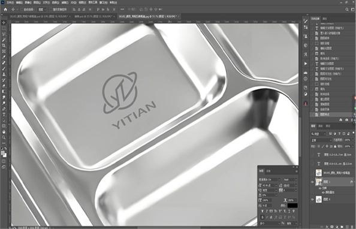Select the Eraser tool

pyautogui.click(x=4, y=86)
